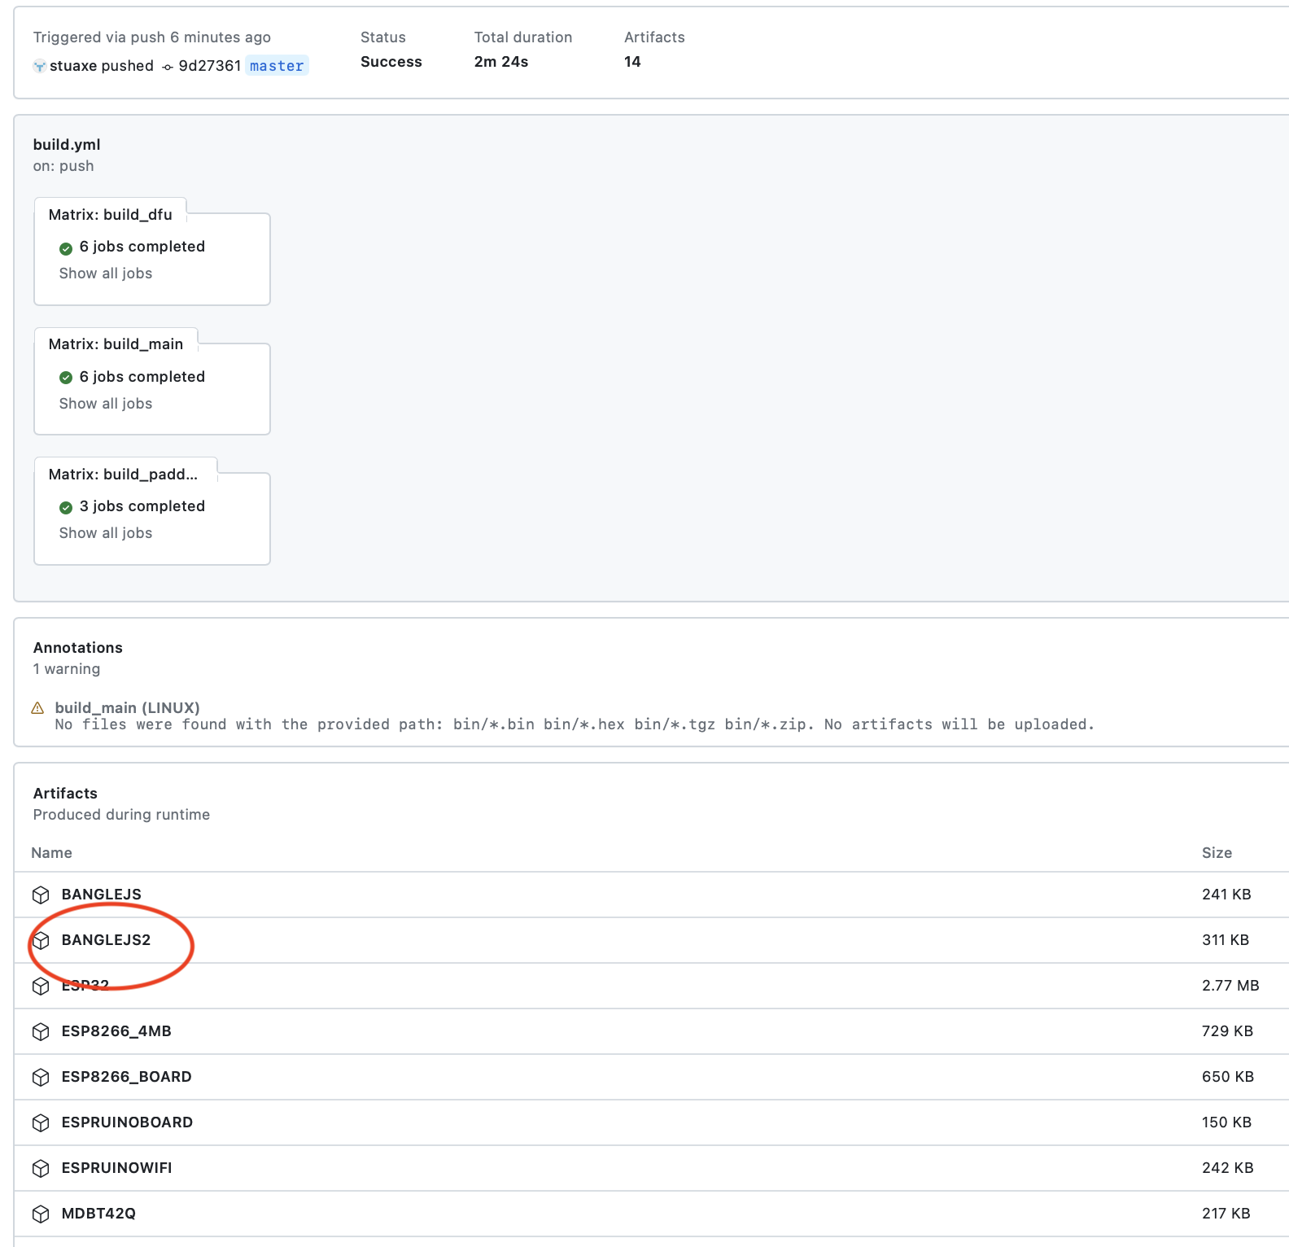Image resolution: width=1289 pixels, height=1247 pixels.
Task: Click the 150 KB size value
Action: (1226, 1122)
